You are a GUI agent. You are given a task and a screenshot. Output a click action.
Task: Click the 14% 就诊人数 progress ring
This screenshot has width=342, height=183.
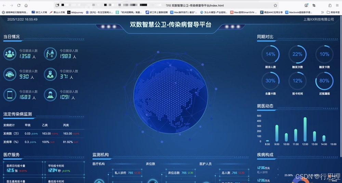(x=271, y=54)
